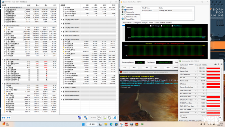
Task: Click the HWiNFO reset clock icon
Action: 99,118
